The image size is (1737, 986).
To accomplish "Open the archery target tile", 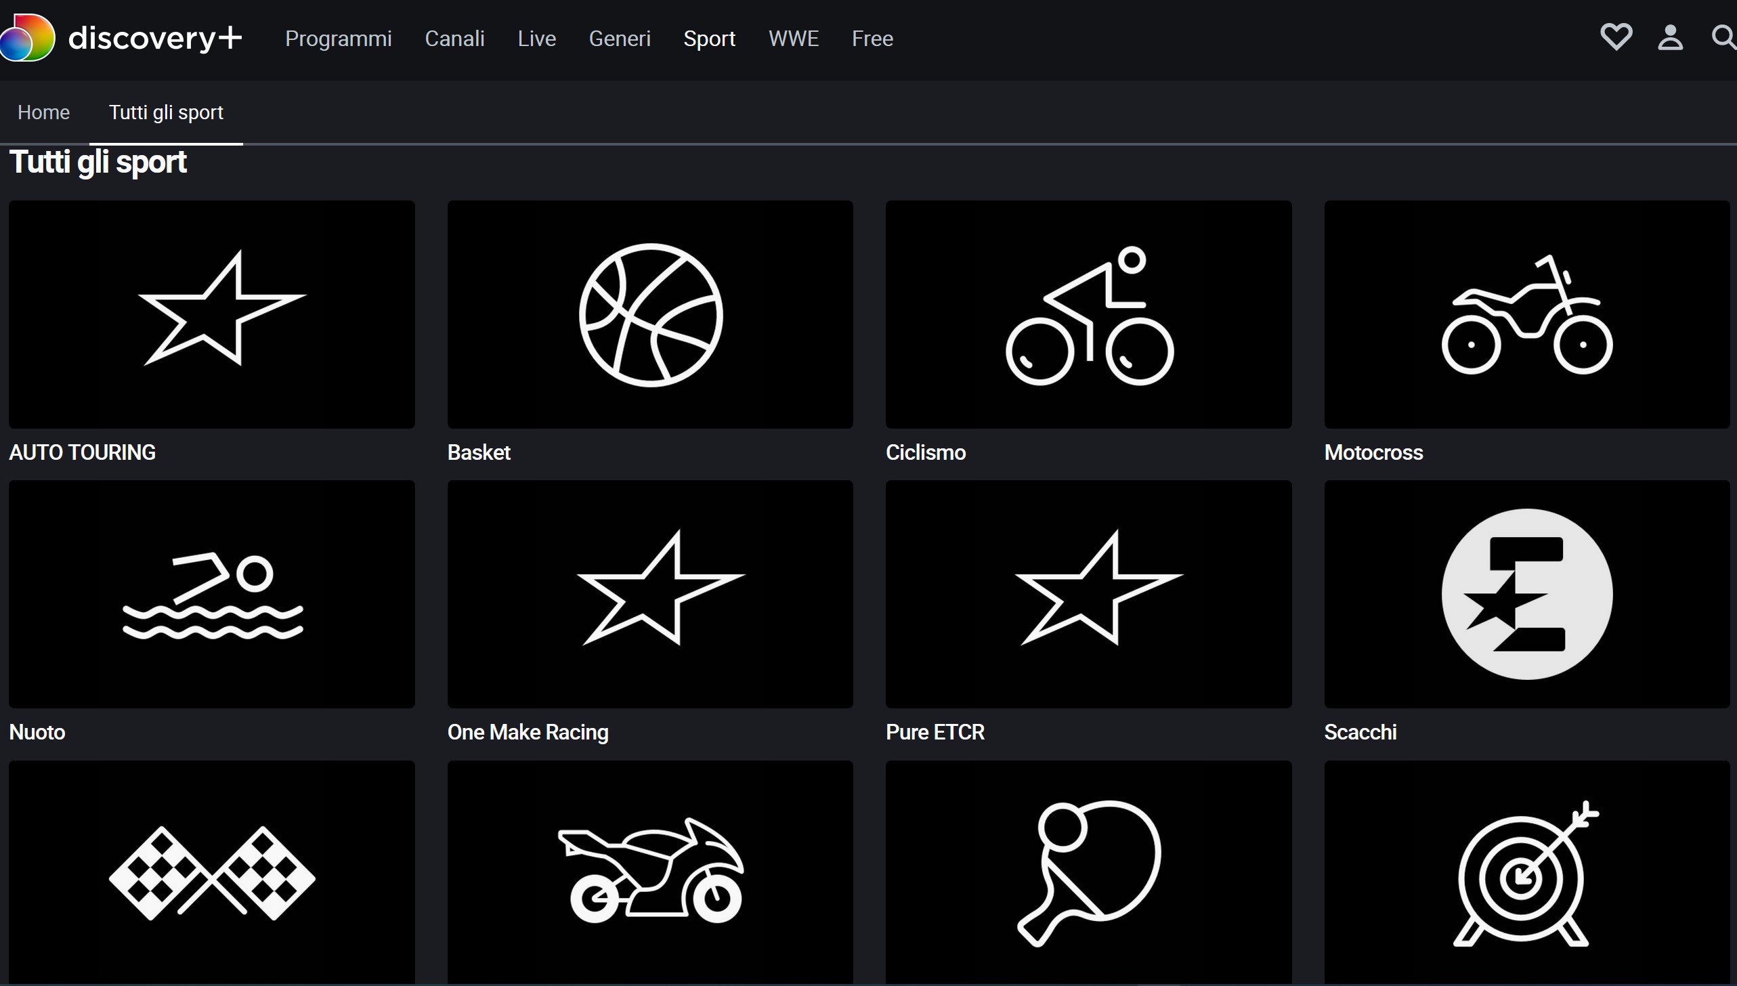I will pos(1527,872).
